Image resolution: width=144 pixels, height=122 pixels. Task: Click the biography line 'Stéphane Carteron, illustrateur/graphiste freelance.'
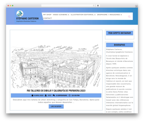(120, 51)
